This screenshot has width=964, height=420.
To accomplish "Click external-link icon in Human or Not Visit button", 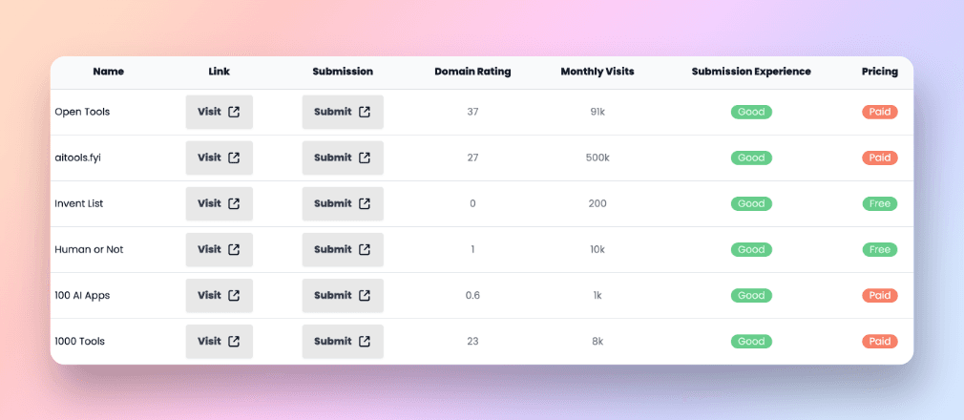I will coord(234,249).
